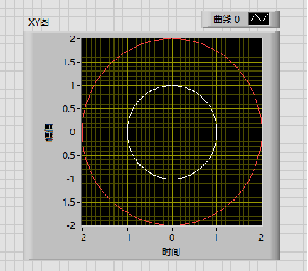Click the X-axis tick label 1
Image resolution: width=308 pixels, height=271 pixels.
(x=216, y=238)
